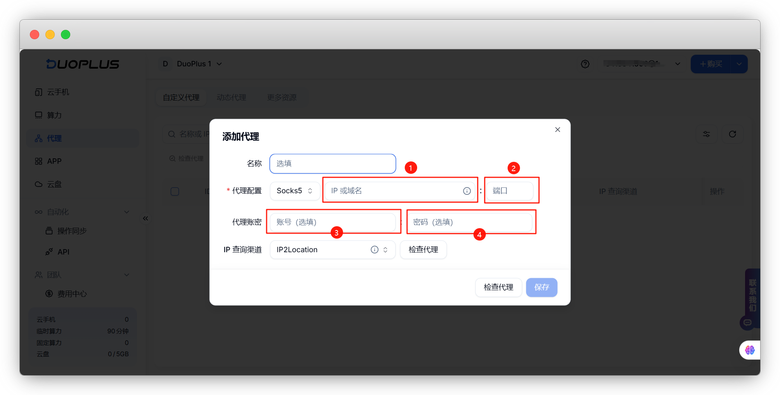
Task: Click the 保存 button
Action: (542, 287)
